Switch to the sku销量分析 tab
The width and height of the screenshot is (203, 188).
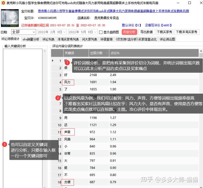pos(31,39)
